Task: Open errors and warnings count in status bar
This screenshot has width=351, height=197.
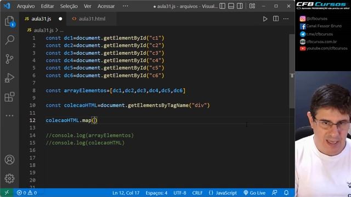Action: tap(27, 193)
